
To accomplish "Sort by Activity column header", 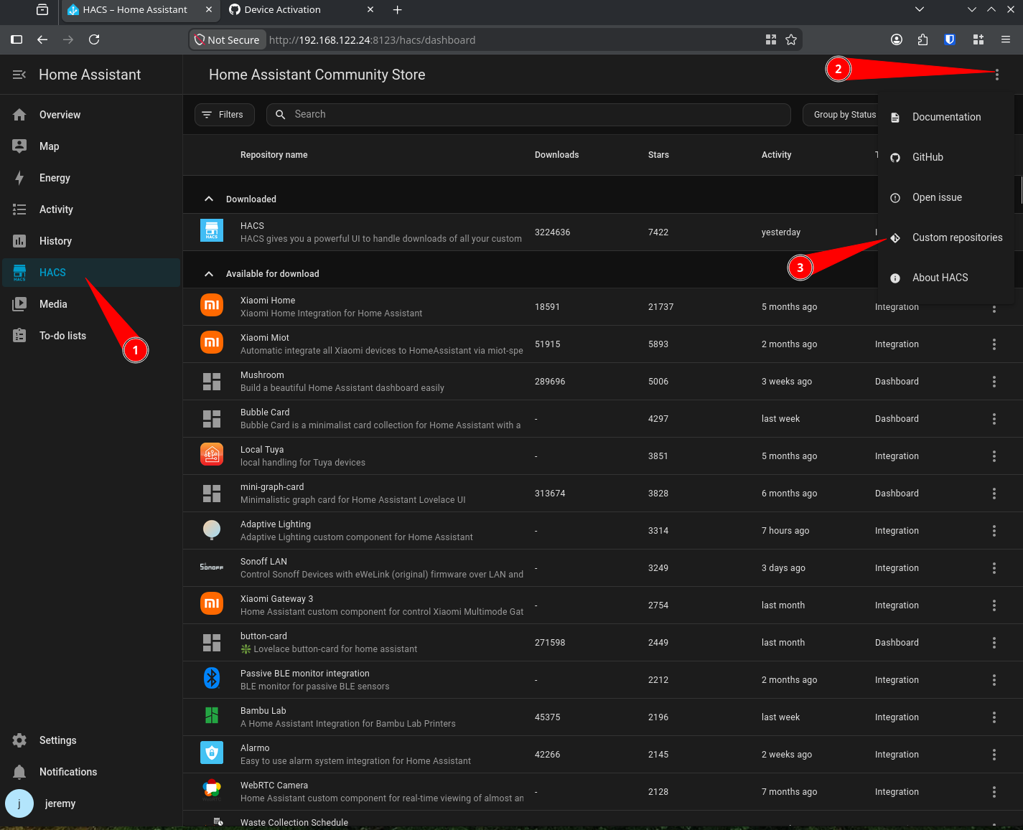I will 776,155.
